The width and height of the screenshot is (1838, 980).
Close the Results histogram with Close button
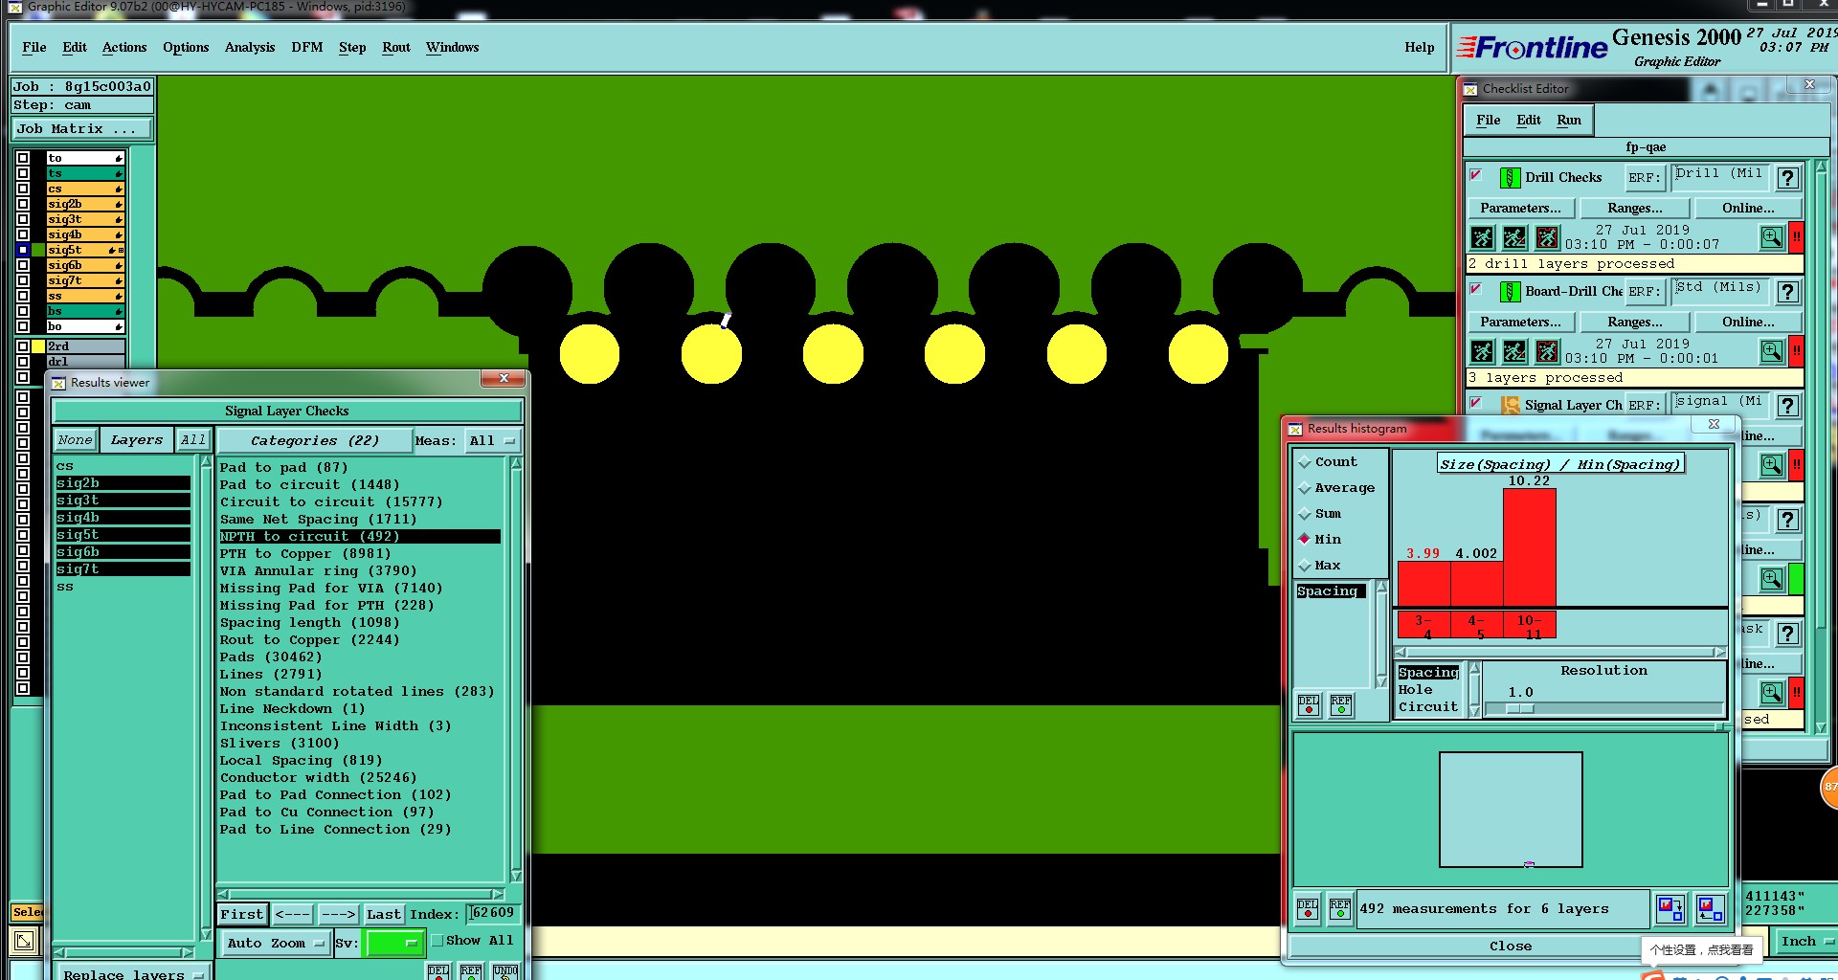point(1511,947)
